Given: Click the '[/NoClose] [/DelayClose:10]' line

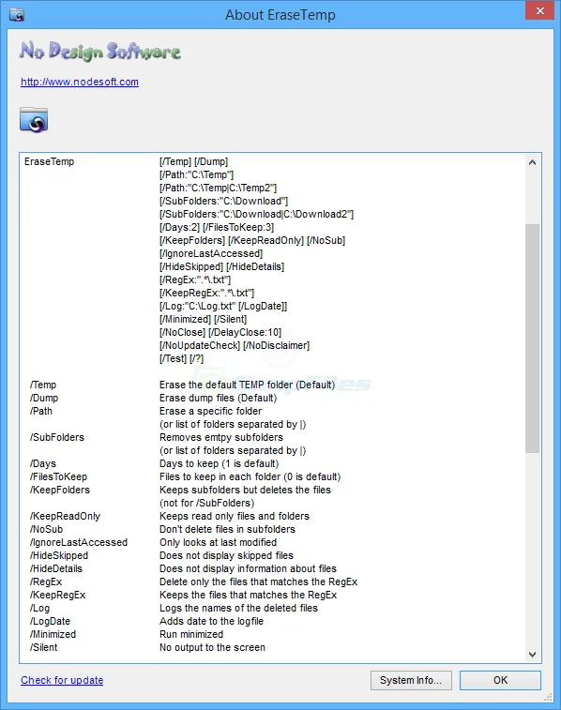Looking at the screenshot, I should [x=220, y=332].
